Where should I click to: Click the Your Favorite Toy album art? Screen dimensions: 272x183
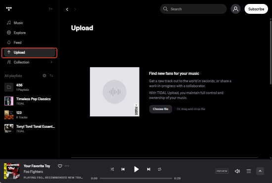(x=12, y=171)
